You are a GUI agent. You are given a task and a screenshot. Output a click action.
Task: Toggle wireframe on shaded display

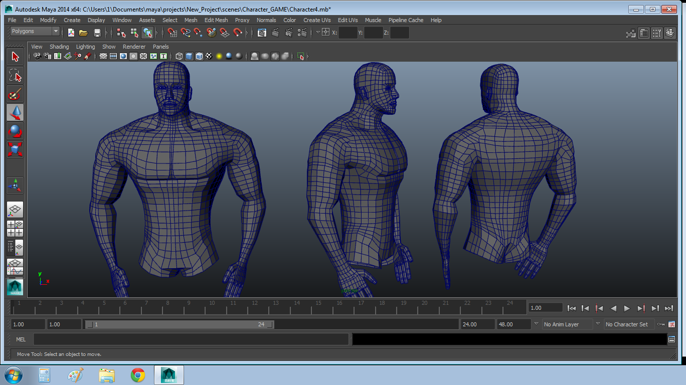(x=199, y=56)
